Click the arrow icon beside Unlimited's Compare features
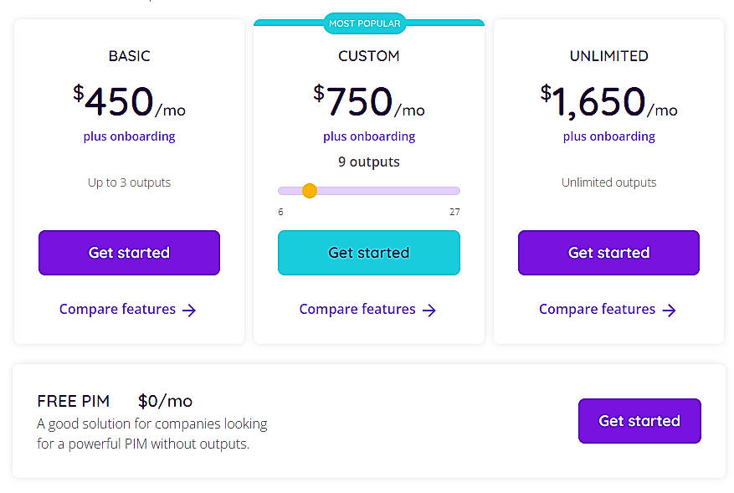This screenshot has width=734, height=493. (670, 311)
